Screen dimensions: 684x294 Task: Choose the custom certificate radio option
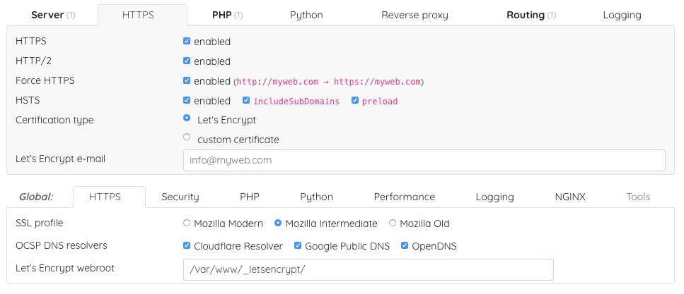coord(187,137)
